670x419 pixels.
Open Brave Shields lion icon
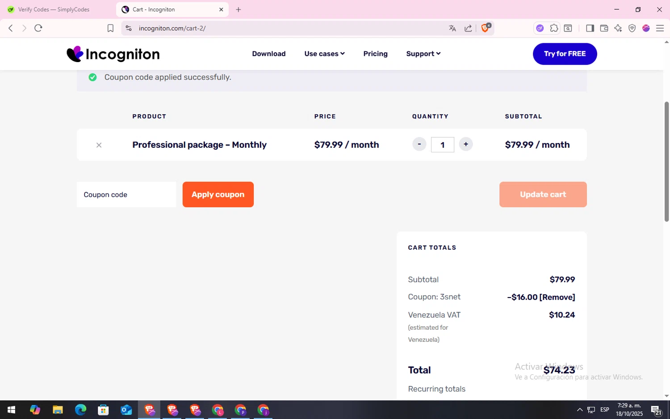click(x=486, y=28)
